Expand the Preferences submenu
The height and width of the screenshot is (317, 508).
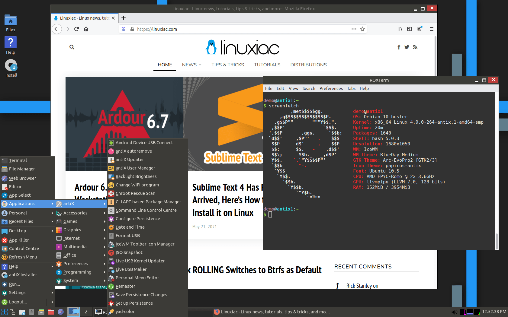(x=81, y=264)
